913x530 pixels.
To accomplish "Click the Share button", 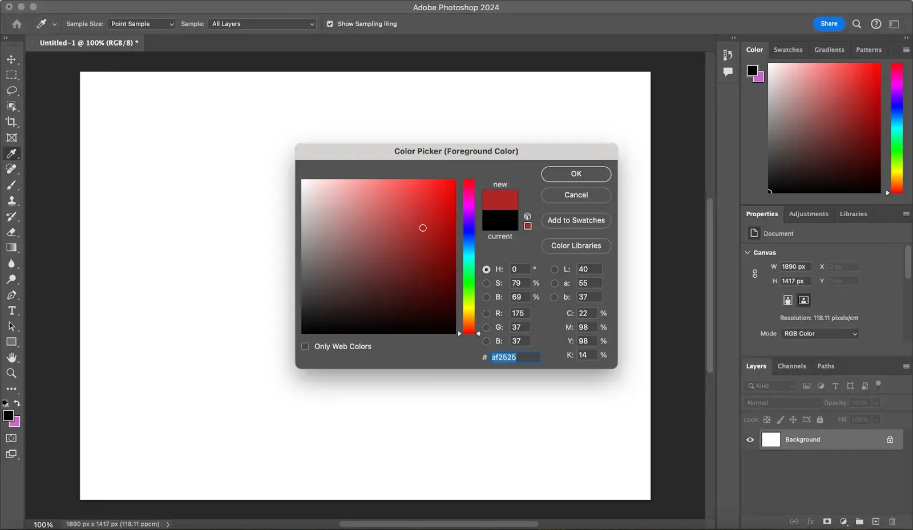I will click(x=829, y=24).
